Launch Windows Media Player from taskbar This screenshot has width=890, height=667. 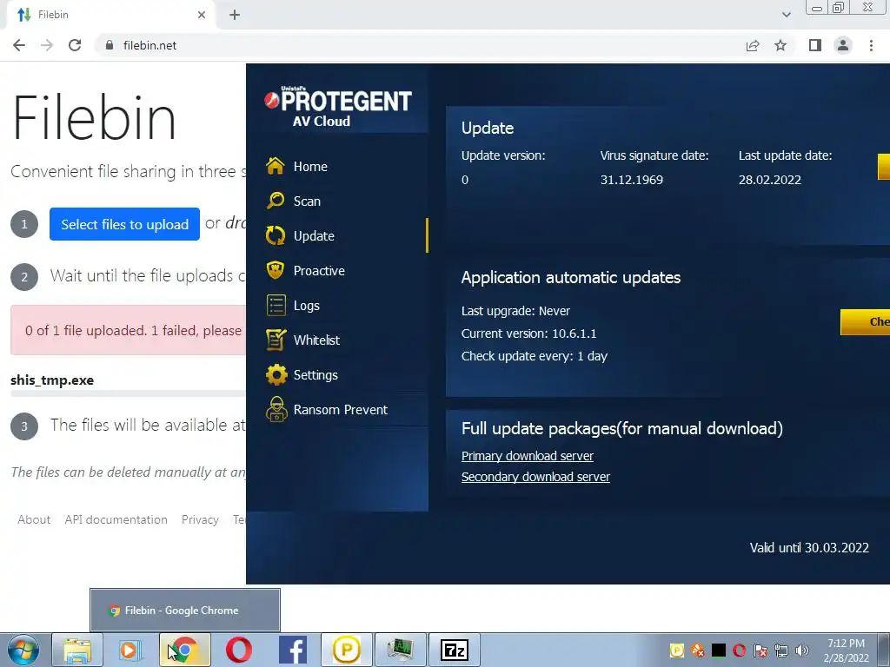[x=130, y=650]
